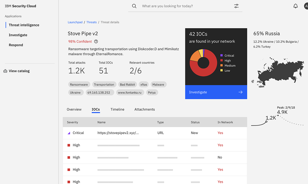Viewport: 308px width, 184px height.
Task: Click the Critical legend purple swatch
Action: [x=222, y=55]
